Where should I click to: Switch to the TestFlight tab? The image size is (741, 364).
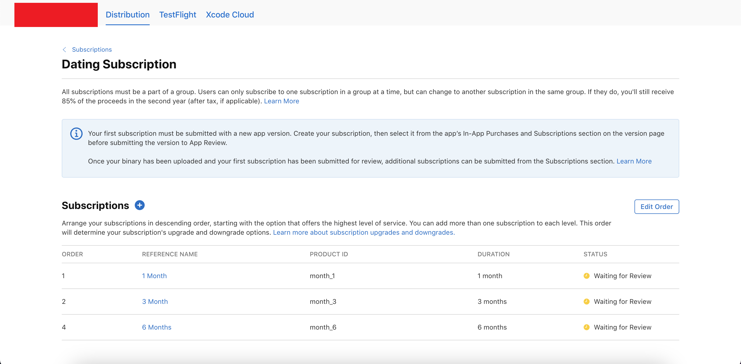178,15
